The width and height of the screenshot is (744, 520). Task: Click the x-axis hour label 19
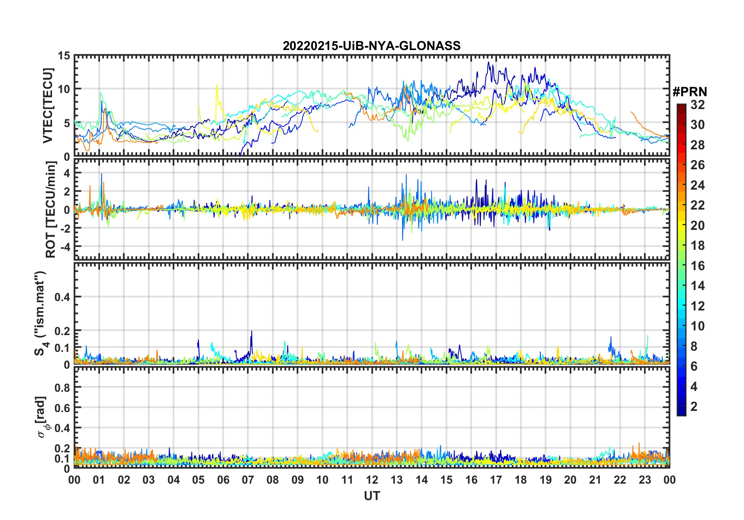546,480
